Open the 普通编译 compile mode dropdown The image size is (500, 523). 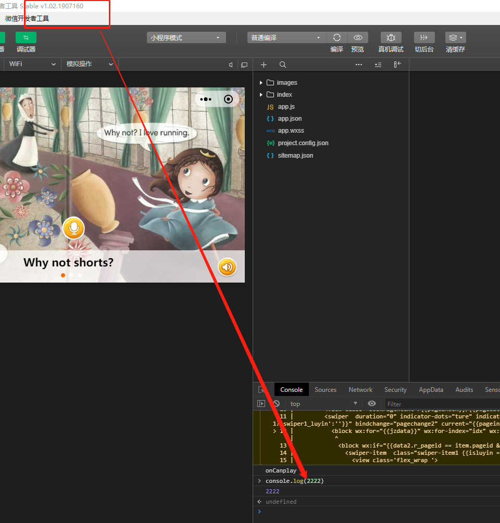pos(286,37)
